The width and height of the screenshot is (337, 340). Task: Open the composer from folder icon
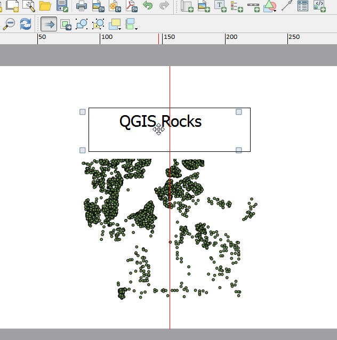click(45, 6)
